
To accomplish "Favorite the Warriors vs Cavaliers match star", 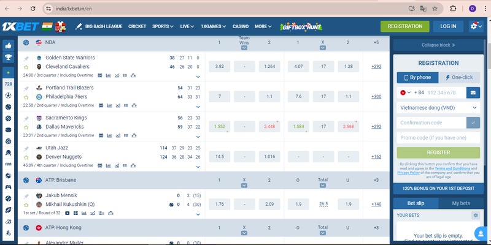I will click(26, 67).
